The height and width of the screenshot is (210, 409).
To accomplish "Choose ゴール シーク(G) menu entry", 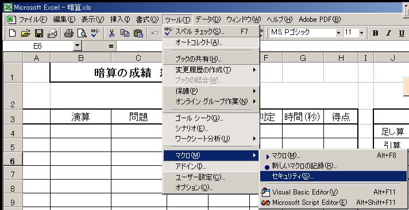I will (x=211, y=119).
